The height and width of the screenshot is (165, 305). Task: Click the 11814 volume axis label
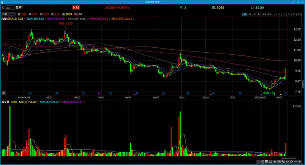(x=297, y=106)
